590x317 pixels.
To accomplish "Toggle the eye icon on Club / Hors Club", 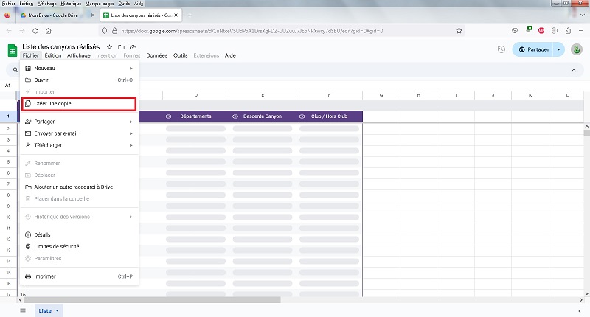I will click(302, 116).
